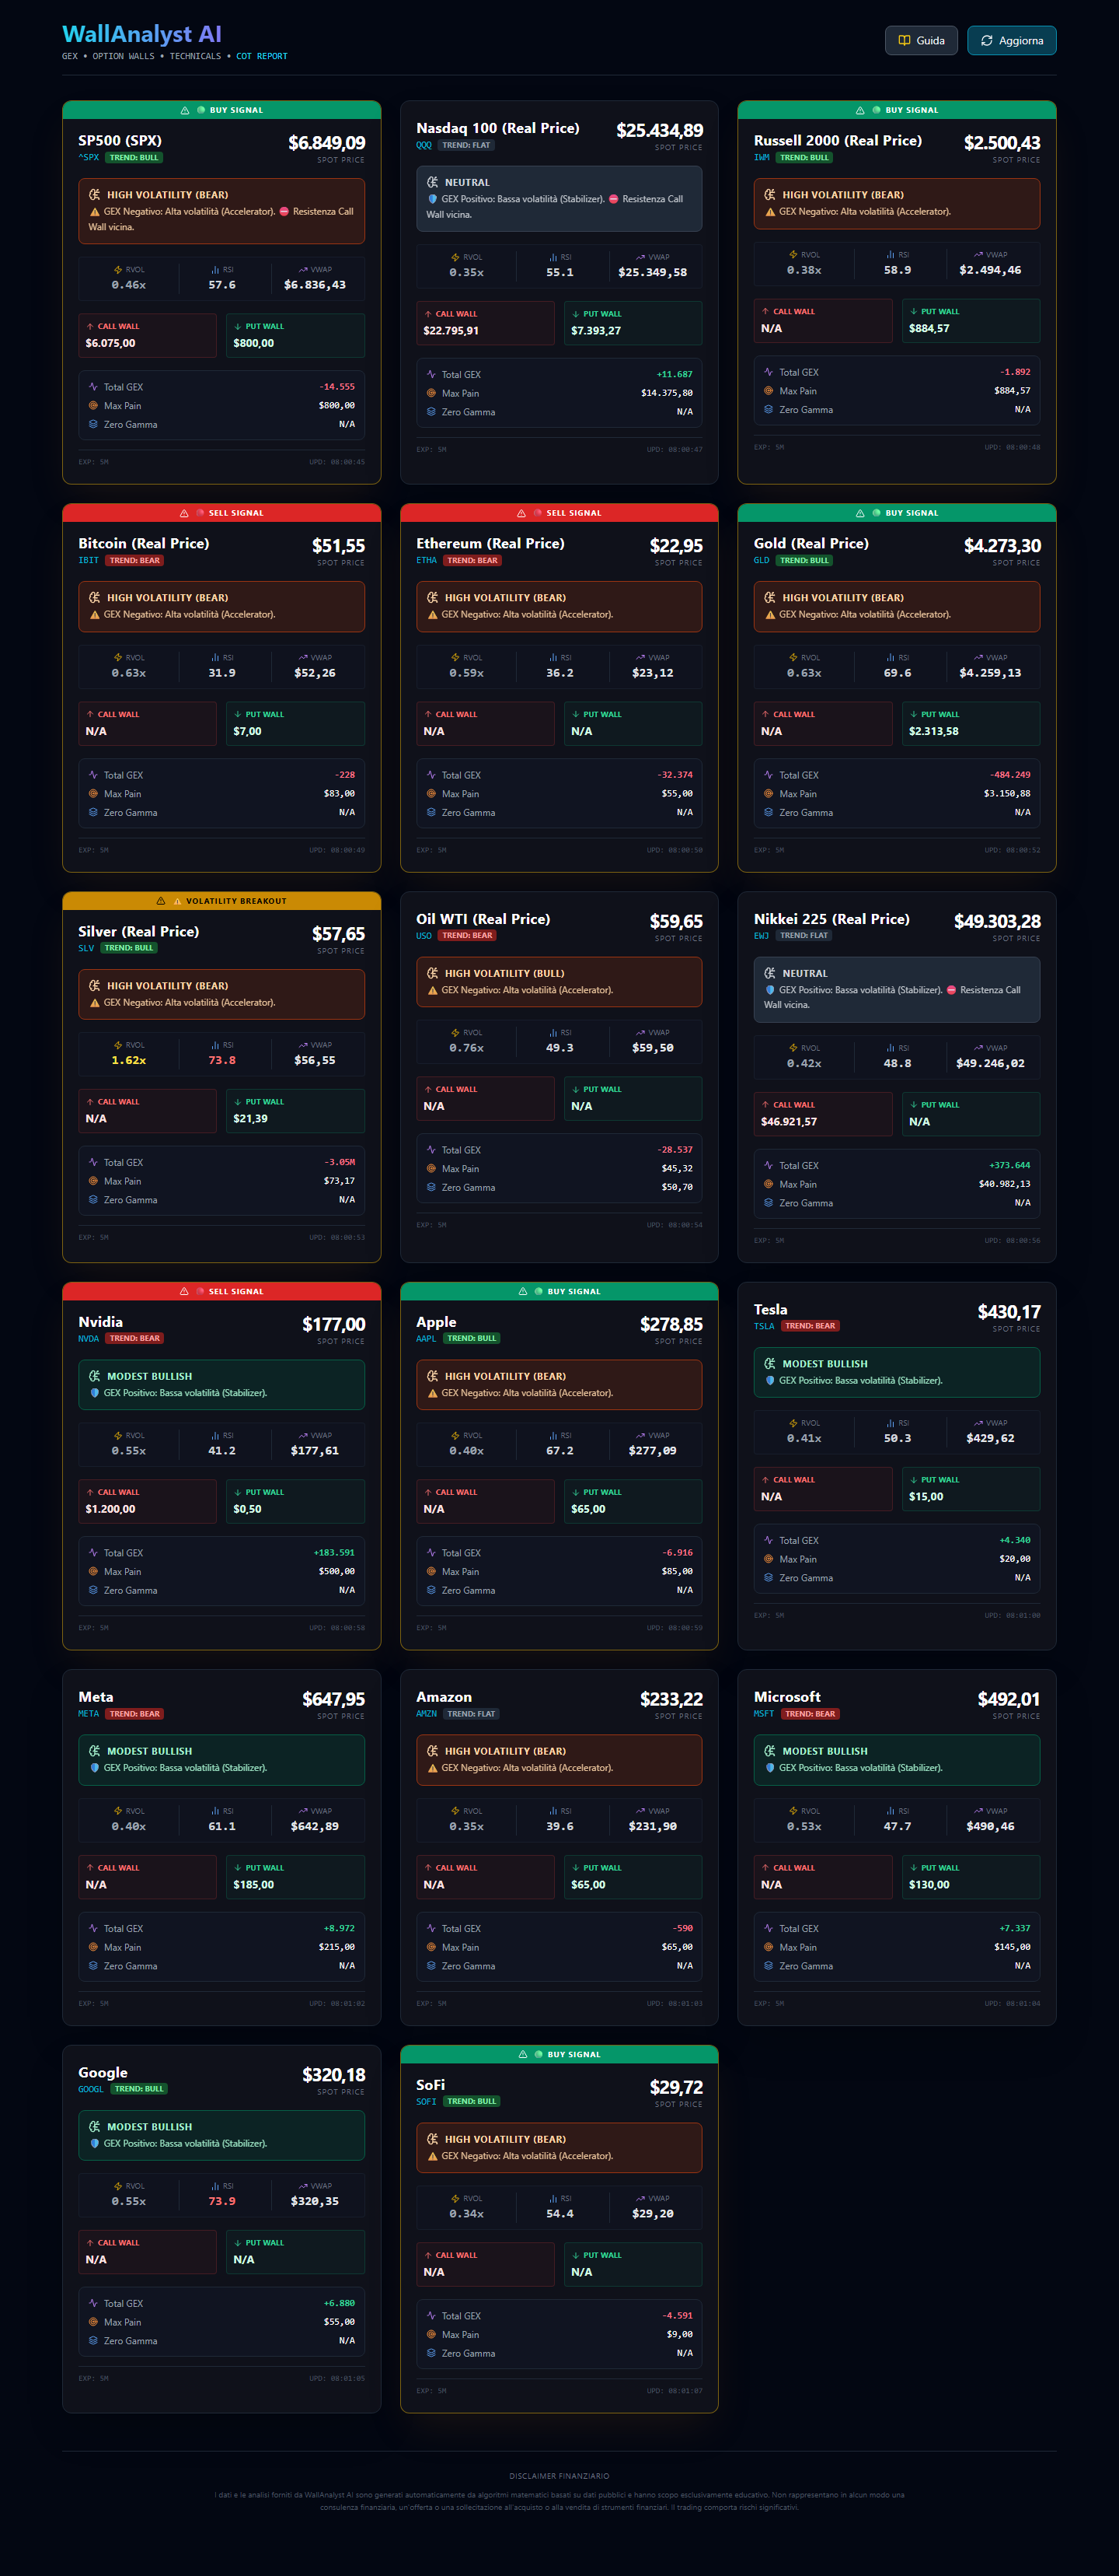Screen dimensions: 1119x2576
Task: Click the Call Wall up arrow in the Apple card
Action: click(427, 1492)
